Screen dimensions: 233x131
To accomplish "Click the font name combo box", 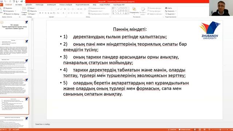I will pyautogui.click(x=45, y=9).
